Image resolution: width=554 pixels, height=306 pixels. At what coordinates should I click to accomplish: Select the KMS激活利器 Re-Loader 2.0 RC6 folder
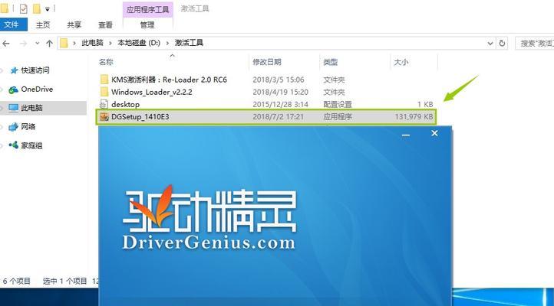[169, 80]
